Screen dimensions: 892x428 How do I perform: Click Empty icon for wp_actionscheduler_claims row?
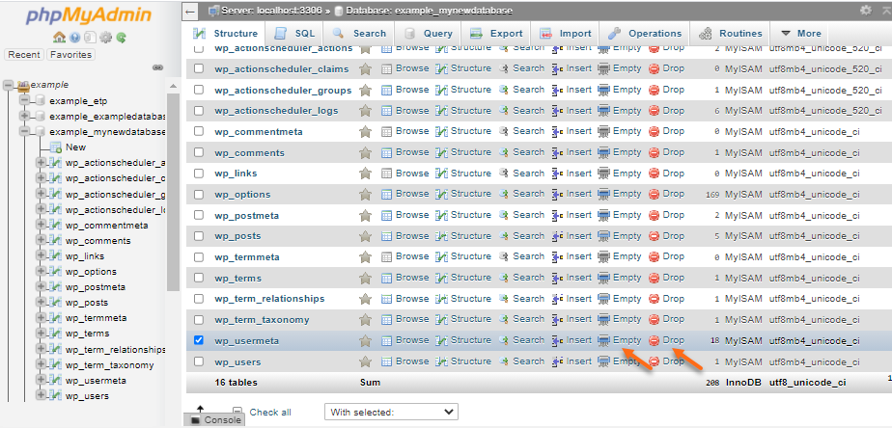point(603,68)
